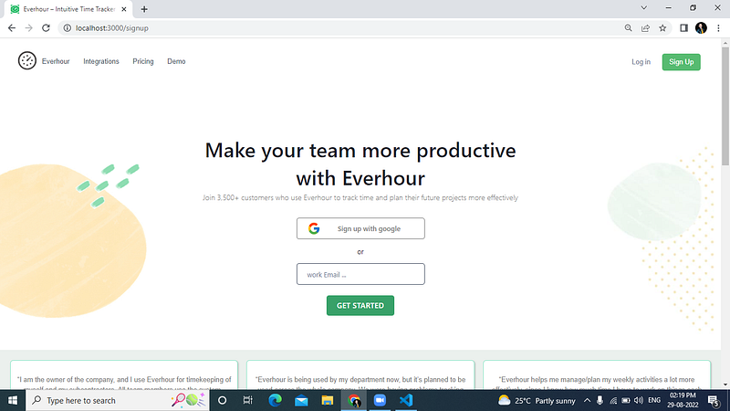Click the Log in link

pos(641,62)
